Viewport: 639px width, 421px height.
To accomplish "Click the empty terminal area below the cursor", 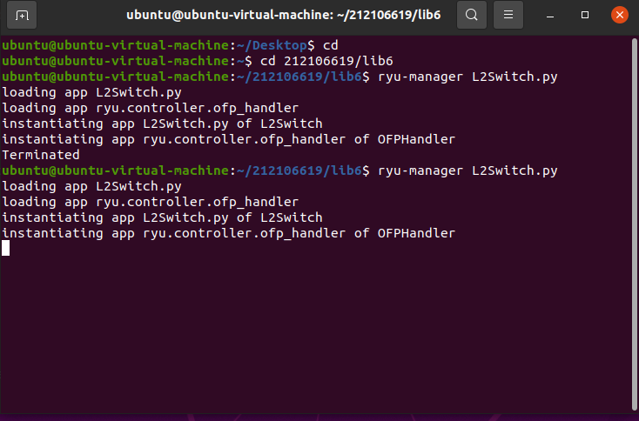I will pyautogui.click(x=313, y=339).
